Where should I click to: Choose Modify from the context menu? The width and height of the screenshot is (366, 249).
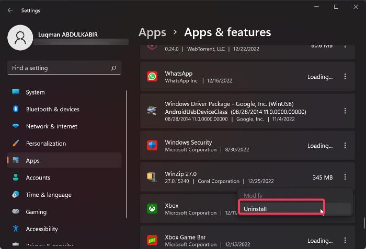coord(295,195)
